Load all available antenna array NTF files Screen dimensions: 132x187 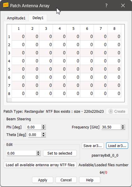point(40,165)
